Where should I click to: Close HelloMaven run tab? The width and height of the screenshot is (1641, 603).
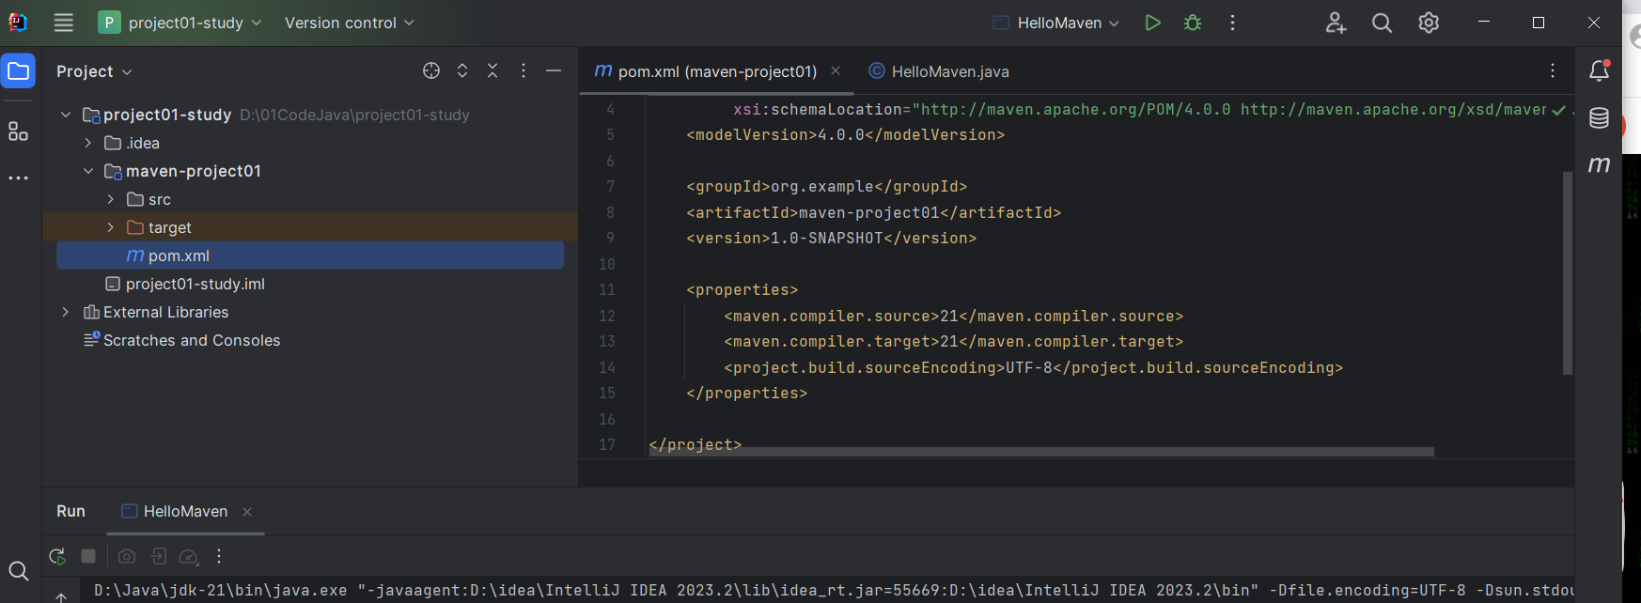coord(247,512)
